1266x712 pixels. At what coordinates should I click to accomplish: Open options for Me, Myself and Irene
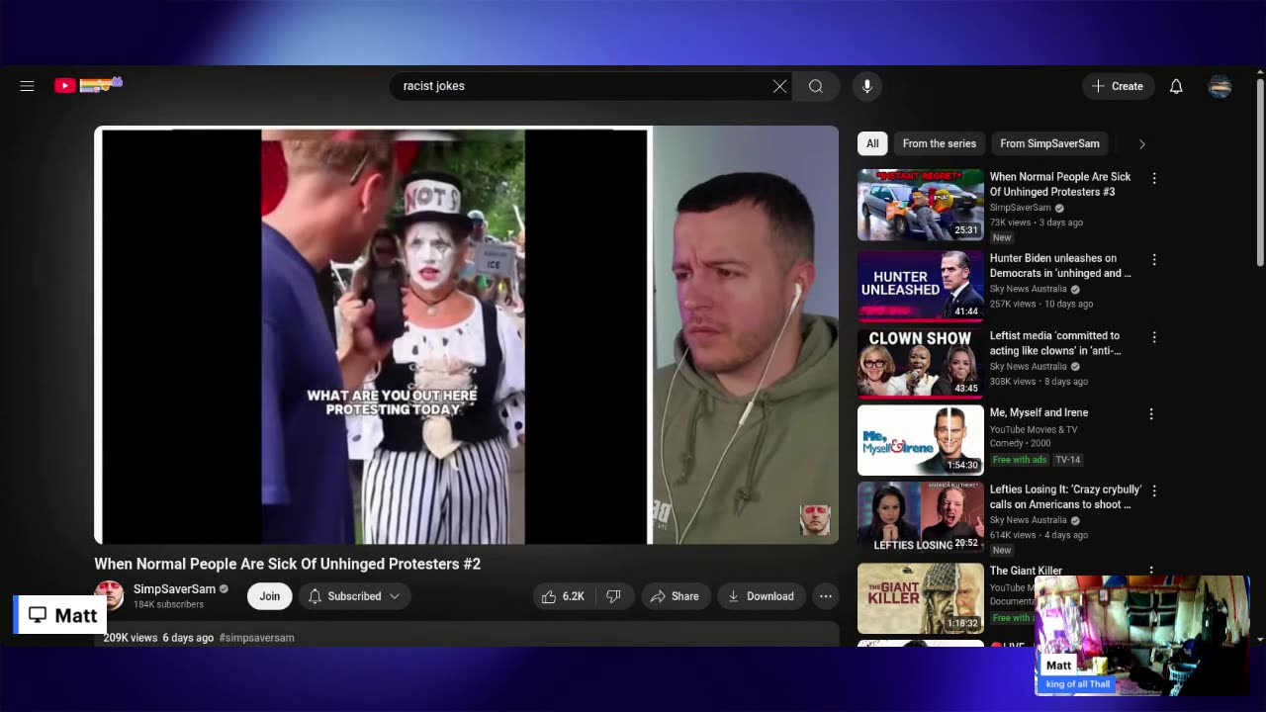click(x=1150, y=414)
